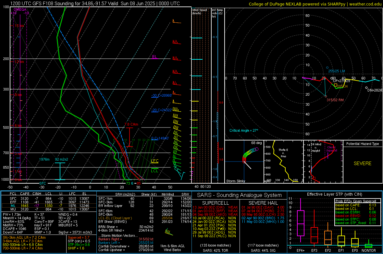Viewport: 383px width, 254px height.
Task: Click the Eff Inflow Layer row
Action: (x=145, y=206)
